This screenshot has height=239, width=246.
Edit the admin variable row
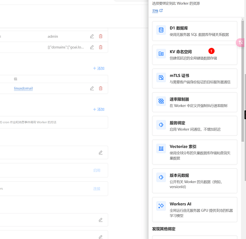click(x=92, y=36)
